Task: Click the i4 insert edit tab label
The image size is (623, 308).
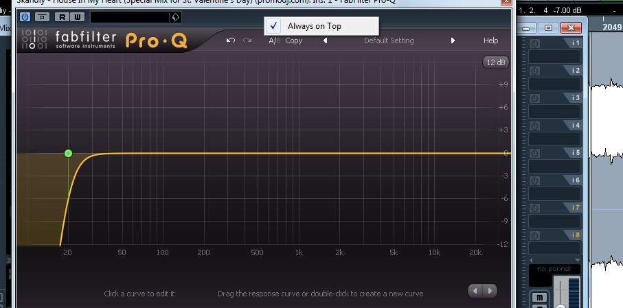Action: tap(575, 125)
